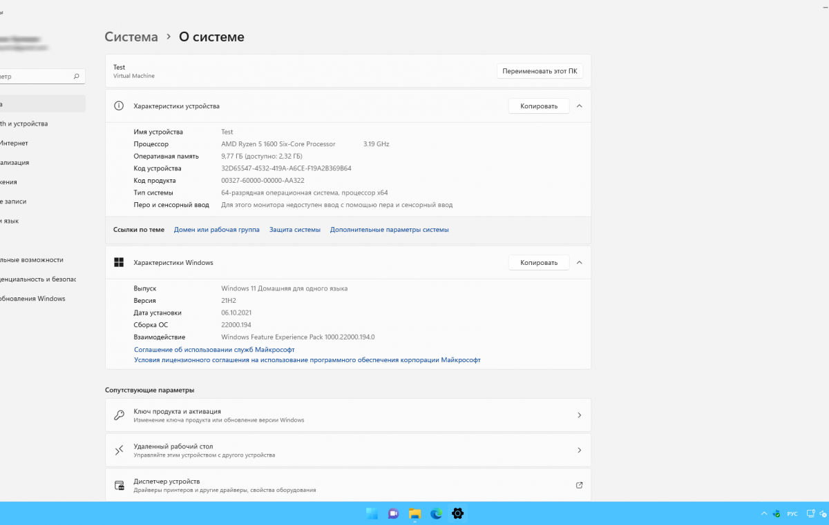829x525 pixels.
Task: Open File Explorer from the taskbar
Action: pos(414,513)
